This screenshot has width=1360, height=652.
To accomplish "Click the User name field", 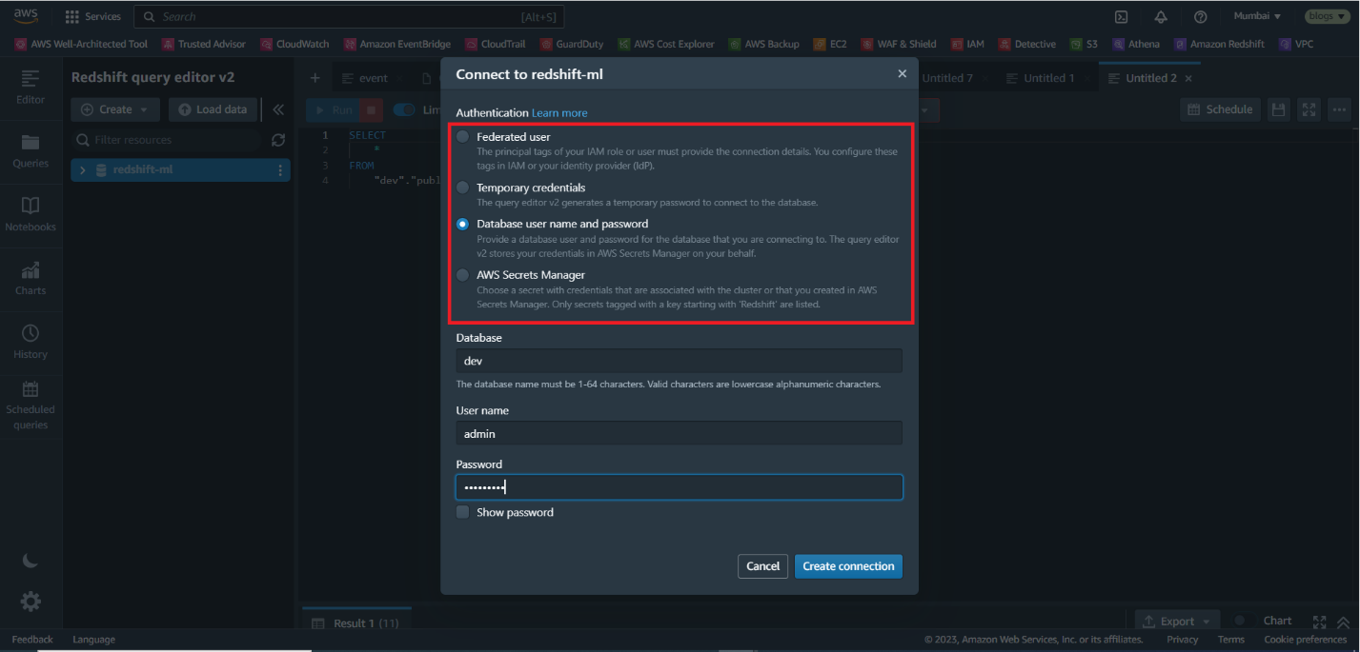I will pos(679,433).
